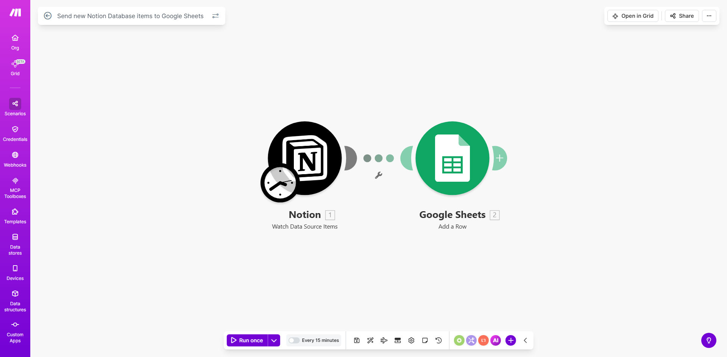Click the green Flow control gear icon

(459, 340)
